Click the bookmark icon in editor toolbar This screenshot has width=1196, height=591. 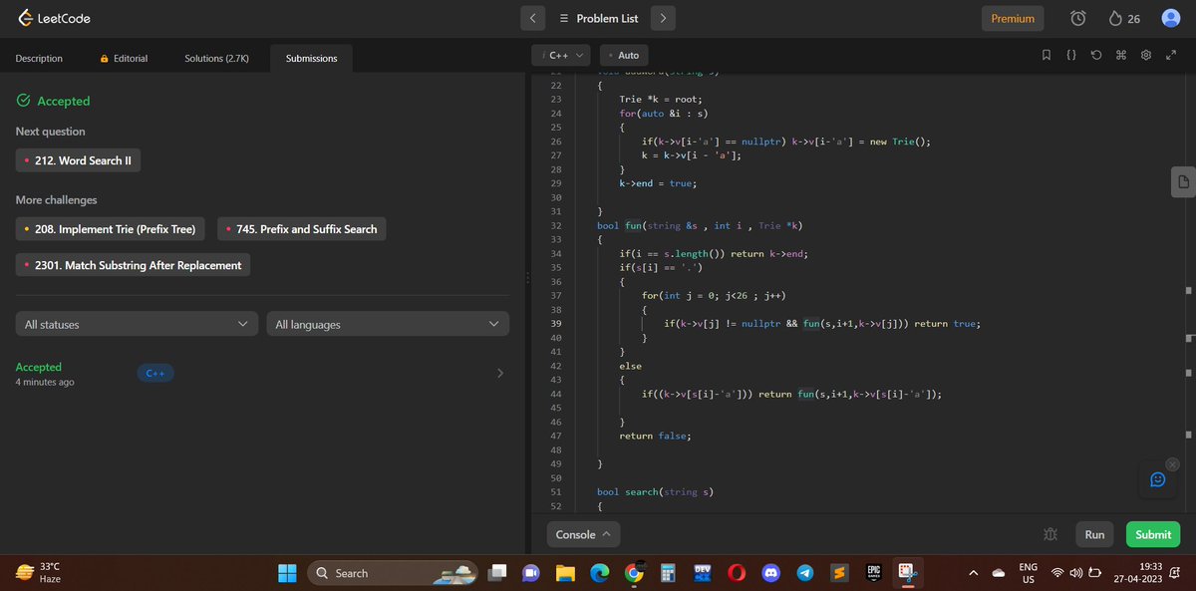pyautogui.click(x=1046, y=56)
